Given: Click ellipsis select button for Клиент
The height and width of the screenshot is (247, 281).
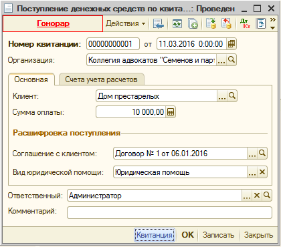Looking at the screenshot, I should tap(222, 96).
